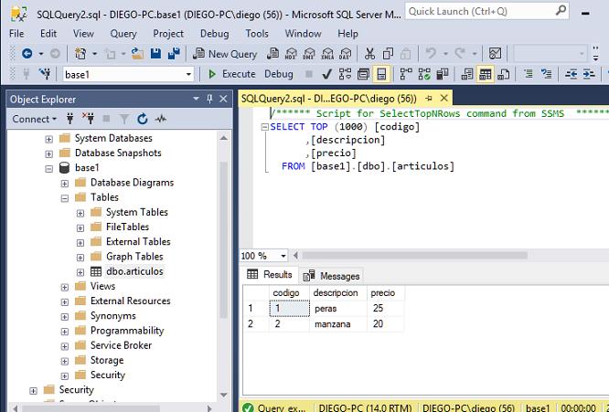This screenshot has width=609, height=412.
Task: Click the Save All icon
Action: click(x=174, y=54)
